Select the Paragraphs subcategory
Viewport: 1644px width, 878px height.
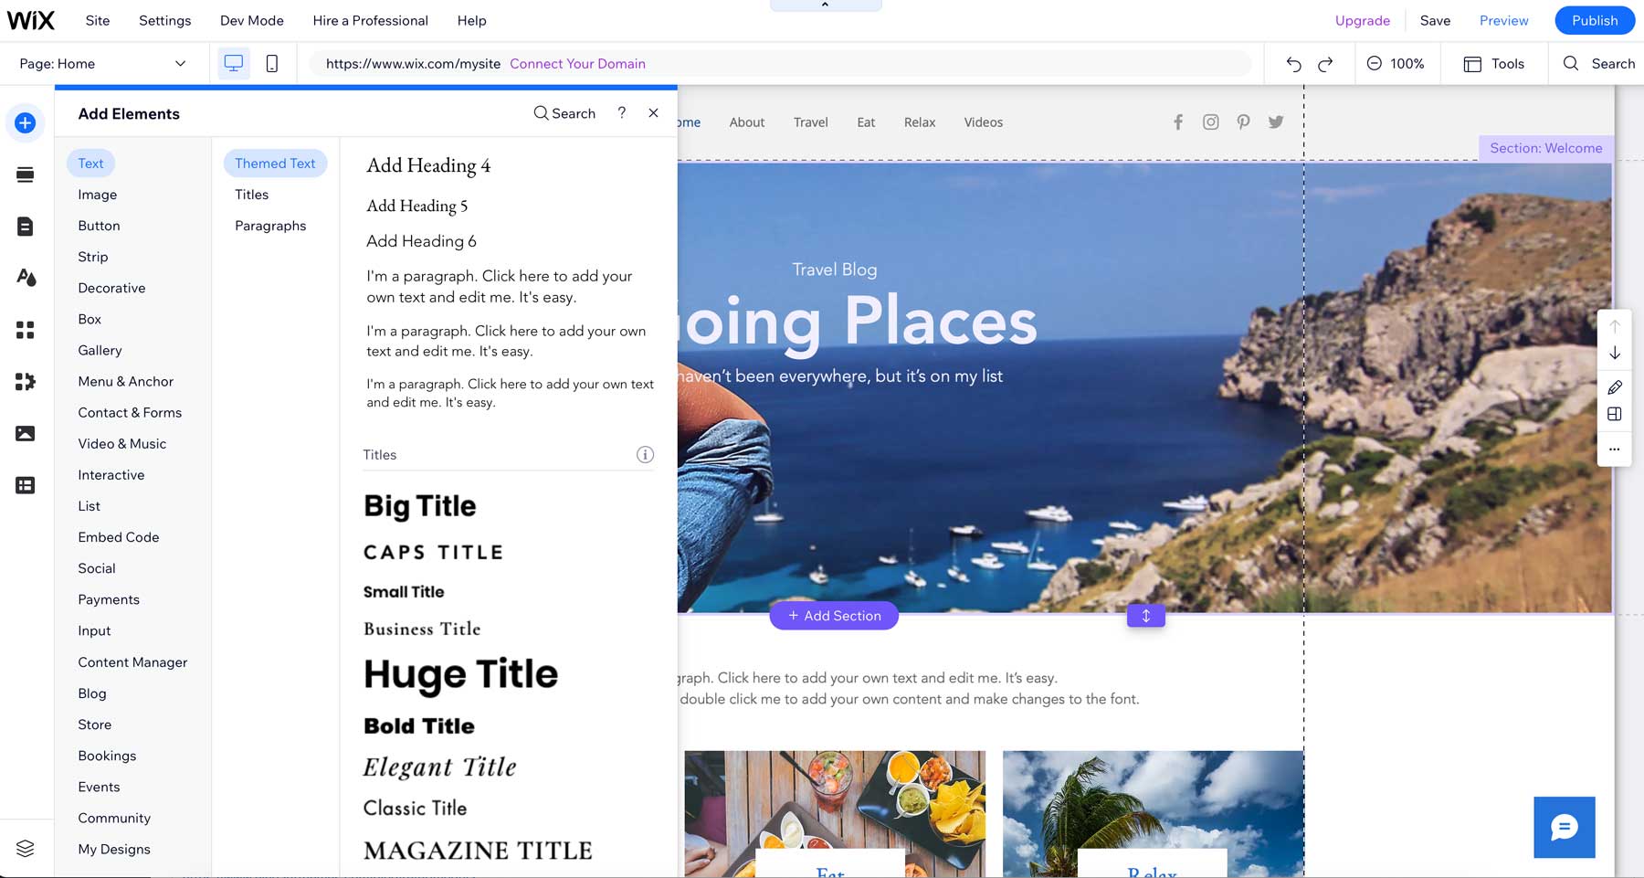pyautogui.click(x=270, y=226)
